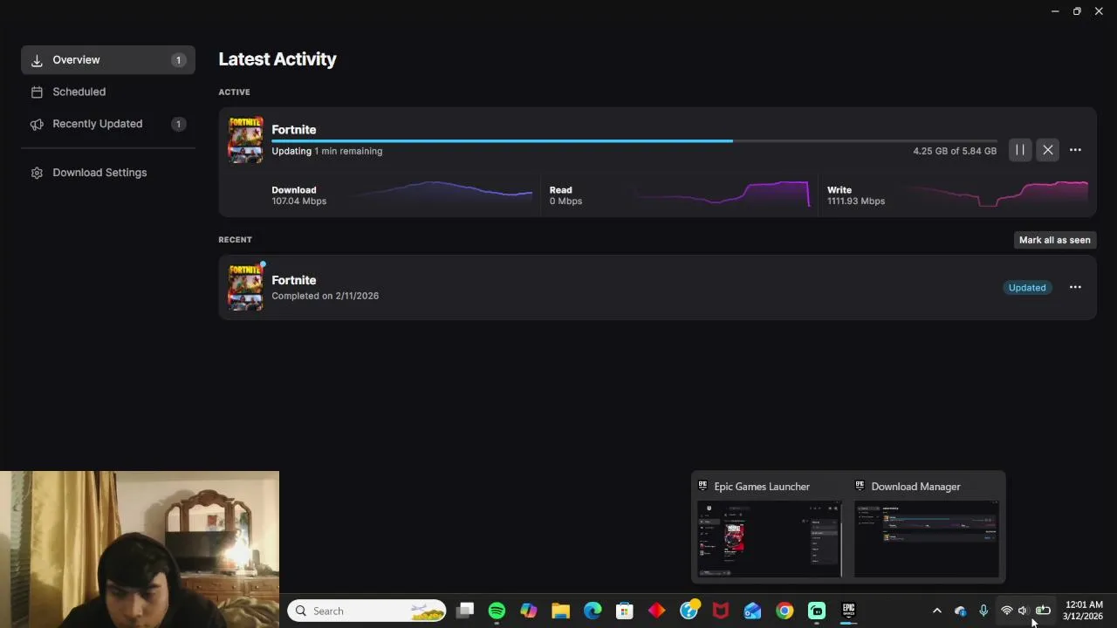Click the active Fortnite game thumbnail
This screenshot has height=628, width=1117.
pyautogui.click(x=245, y=140)
